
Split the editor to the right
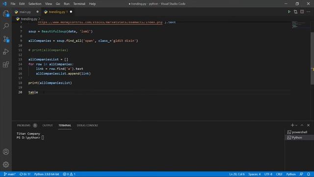(x=302, y=12)
